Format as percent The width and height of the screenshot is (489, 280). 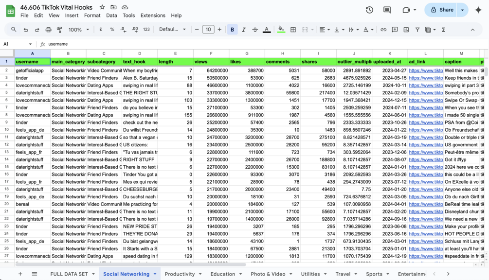click(112, 30)
